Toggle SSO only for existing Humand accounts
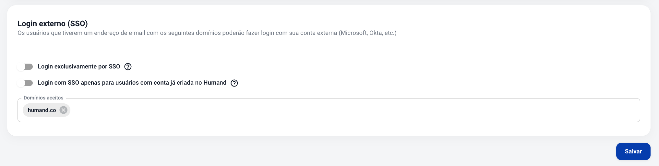 pos(25,83)
